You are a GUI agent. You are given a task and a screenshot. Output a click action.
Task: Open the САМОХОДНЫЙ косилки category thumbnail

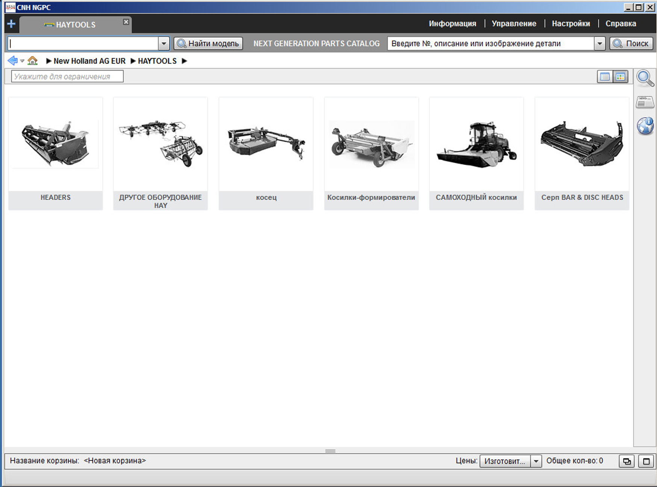[476, 150]
